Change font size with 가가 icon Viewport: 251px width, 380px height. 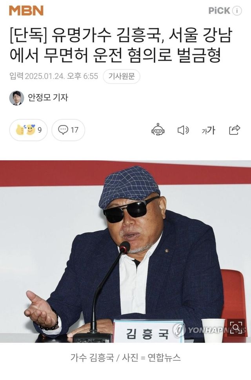pyautogui.click(x=209, y=130)
